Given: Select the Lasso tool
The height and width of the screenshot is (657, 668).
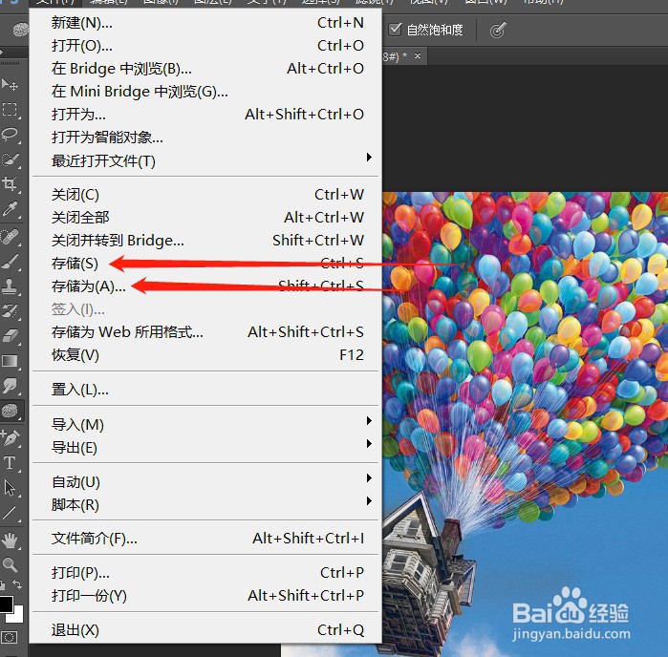Looking at the screenshot, I should 10,135.
